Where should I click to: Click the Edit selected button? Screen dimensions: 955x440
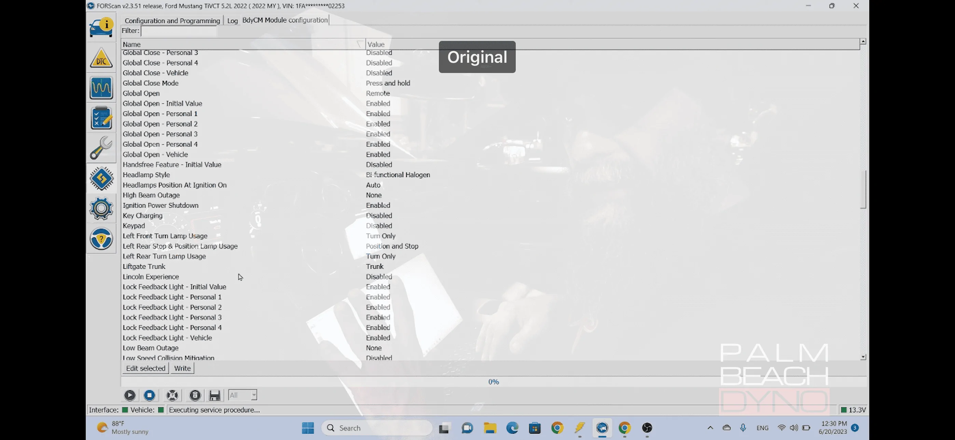[x=146, y=368]
